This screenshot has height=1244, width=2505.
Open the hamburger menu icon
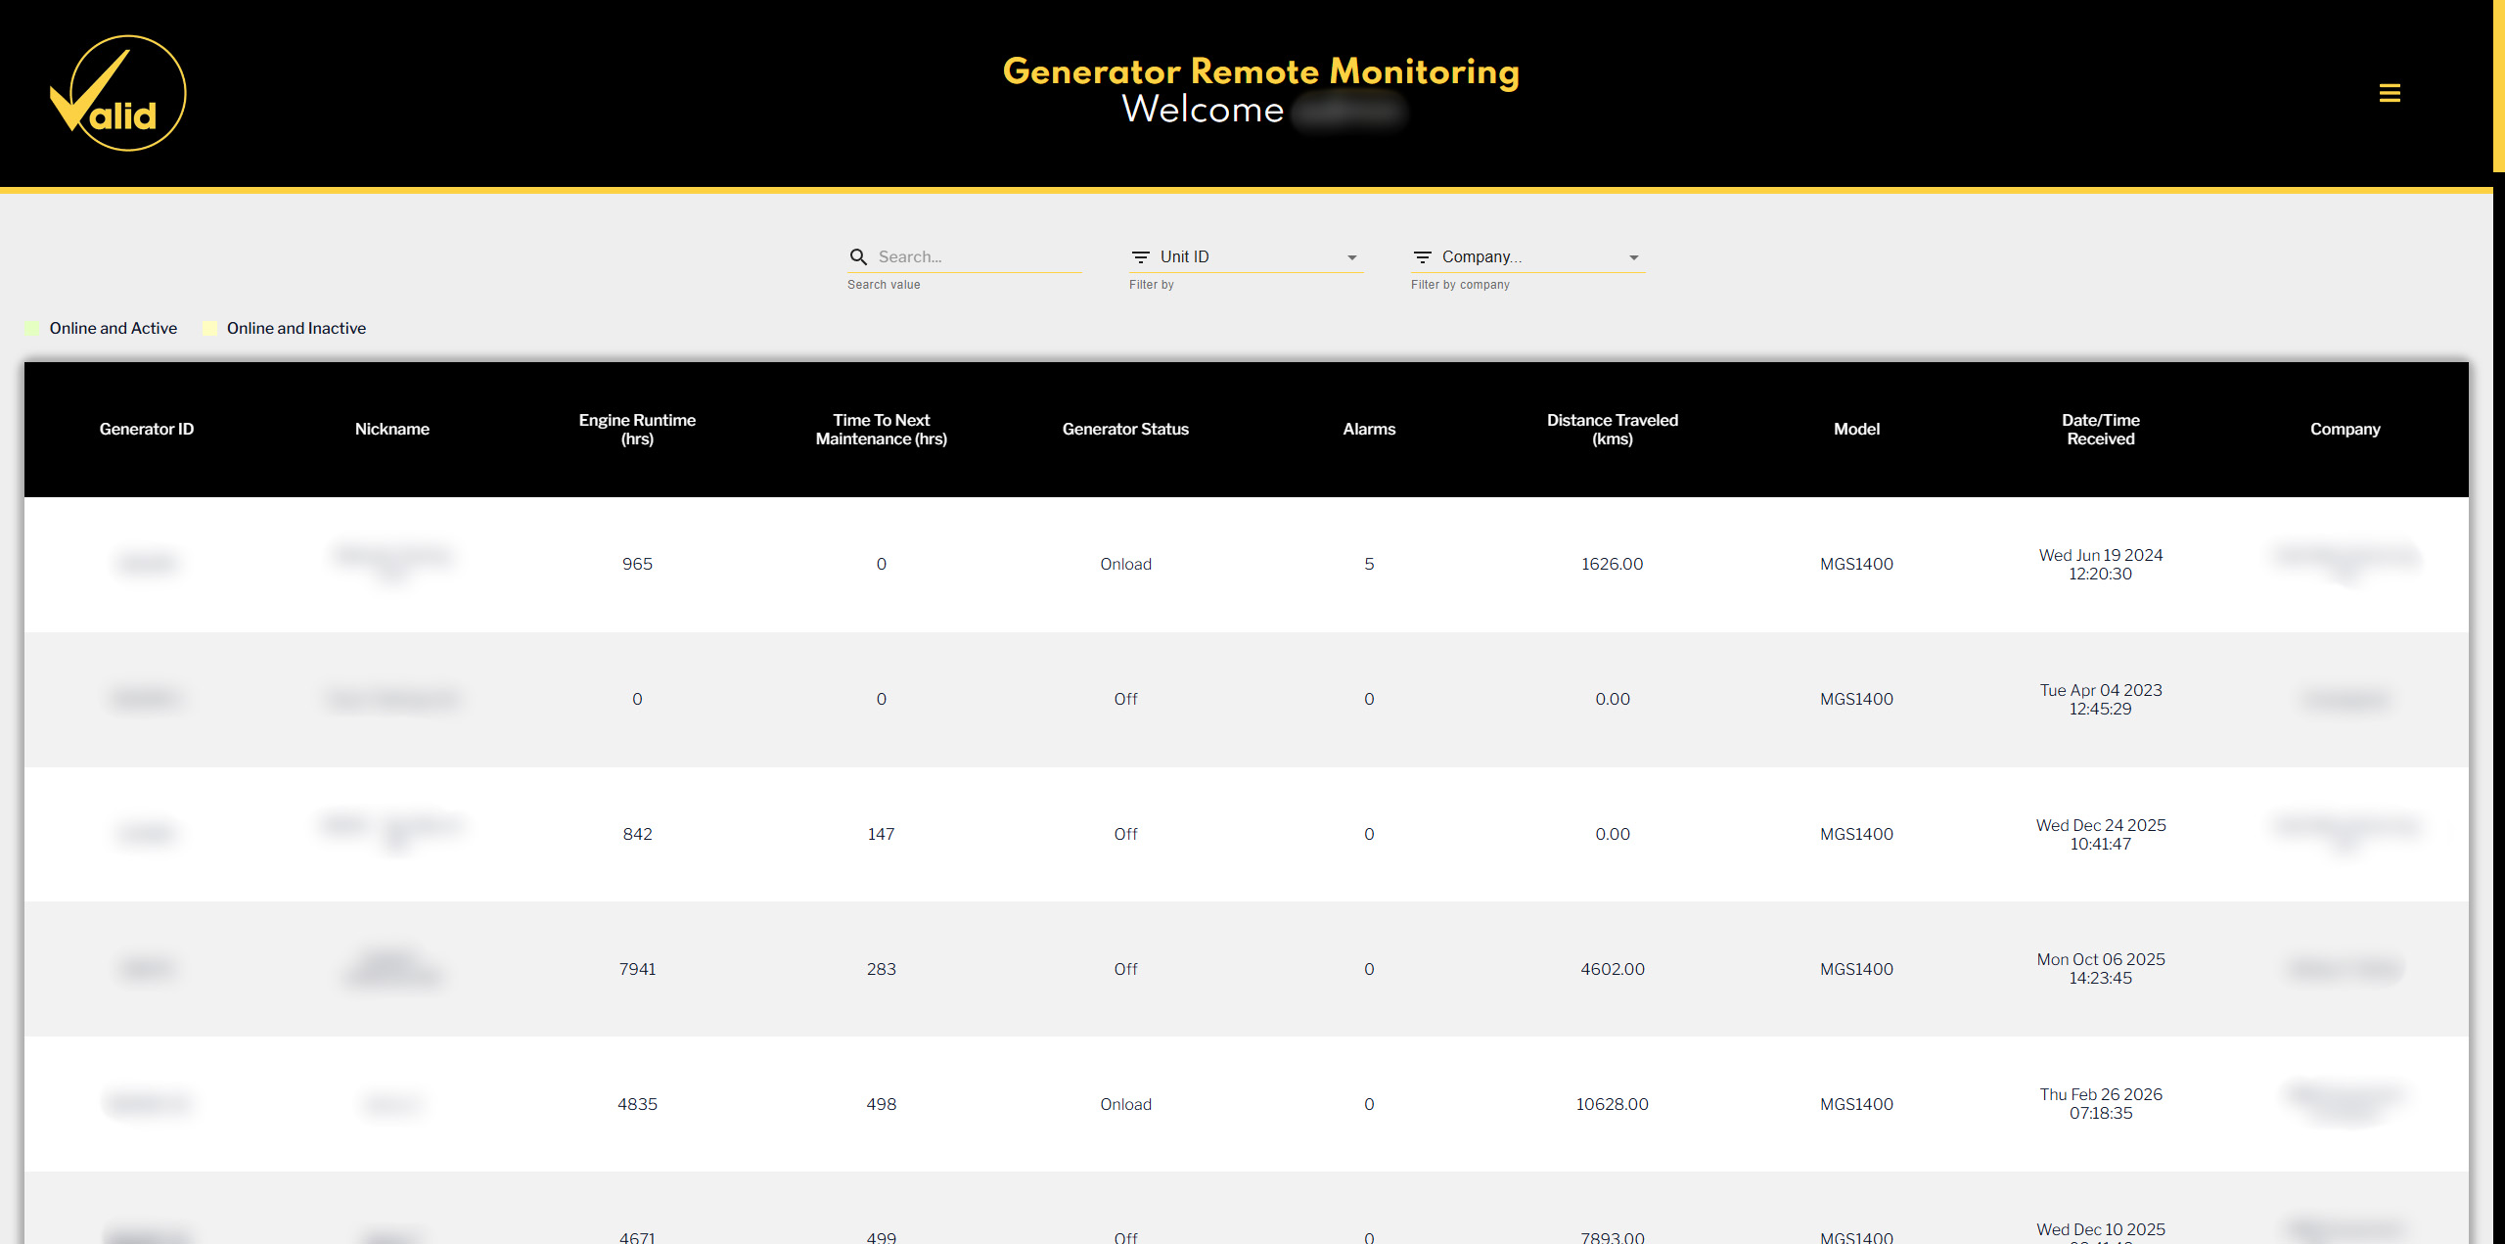click(x=2389, y=93)
